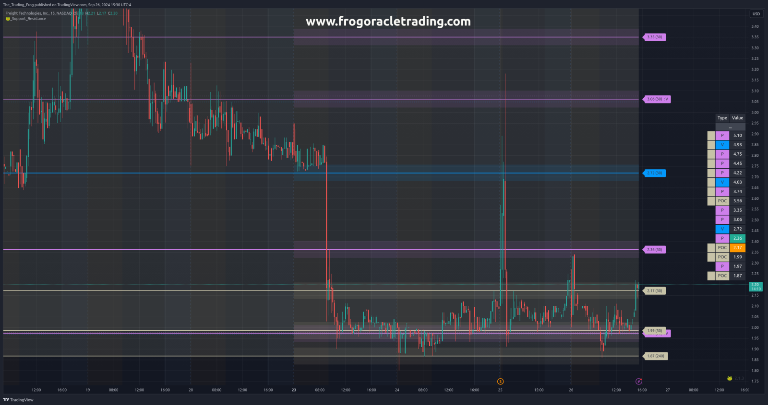Click table value 4.03
The height and width of the screenshot is (405, 768).
(x=738, y=182)
